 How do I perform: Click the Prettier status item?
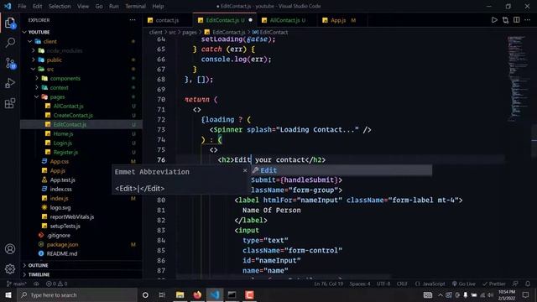(x=494, y=284)
